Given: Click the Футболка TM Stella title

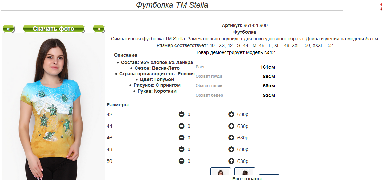Looking at the screenshot, I should pos(172,5).
